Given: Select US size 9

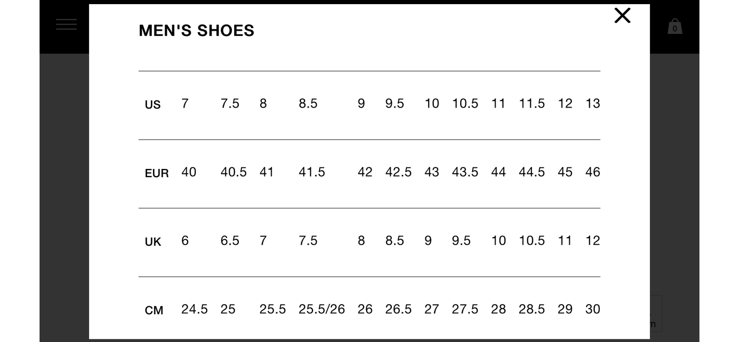Looking at the screenshot, I should coord(361,103).
